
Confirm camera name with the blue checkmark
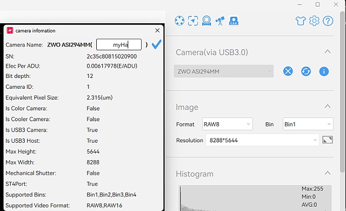point(157,44)
